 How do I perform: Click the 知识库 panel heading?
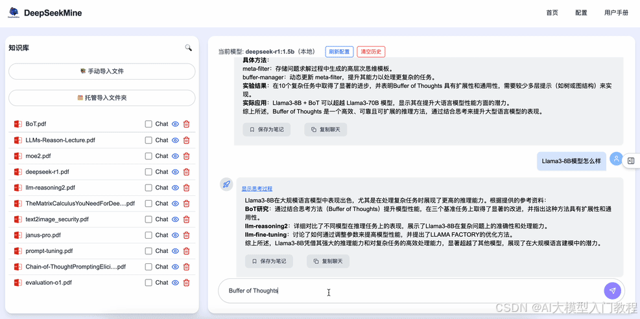click(x=19, y=48)
